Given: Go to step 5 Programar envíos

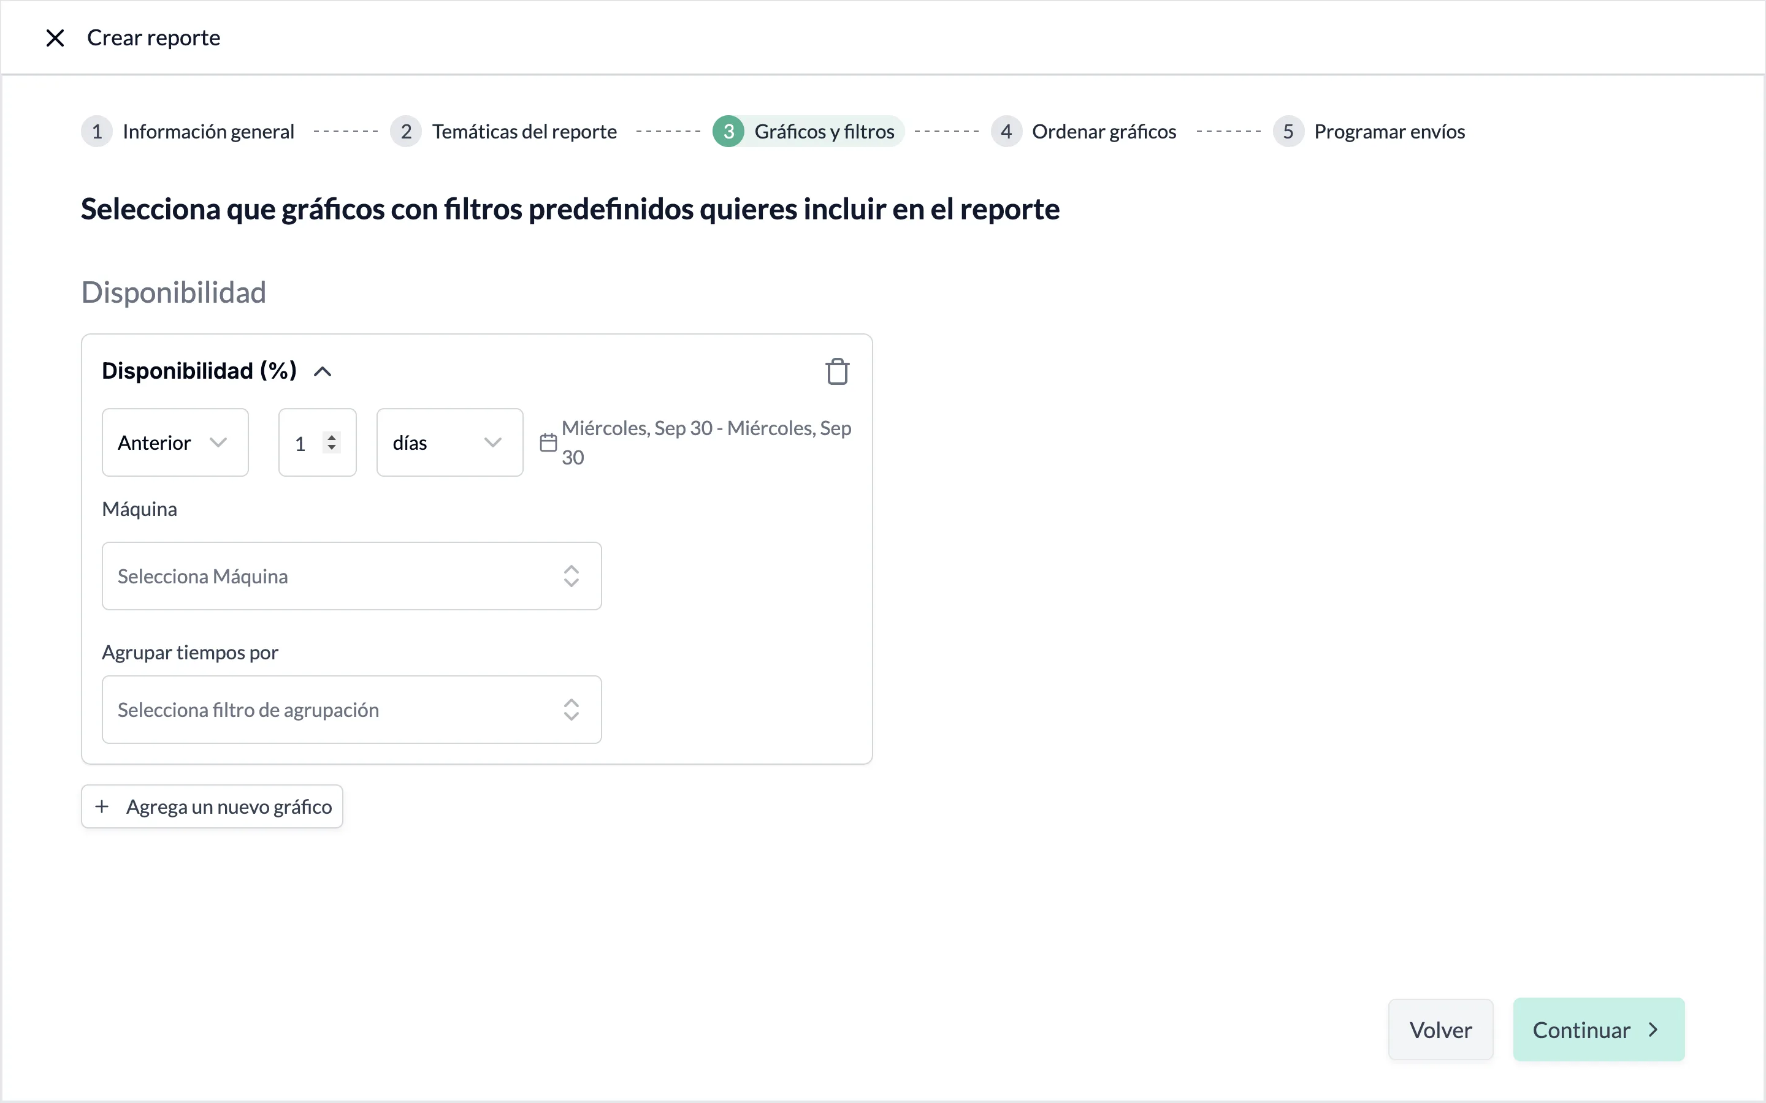Looking at the screenshot, I should [1369, 131].
